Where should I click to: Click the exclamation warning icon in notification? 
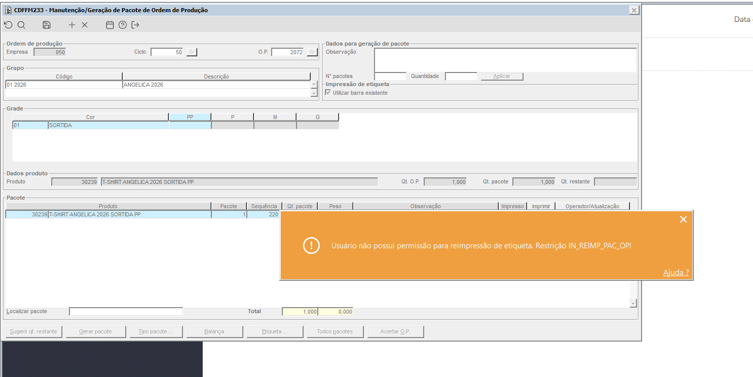tap(311, 245)
